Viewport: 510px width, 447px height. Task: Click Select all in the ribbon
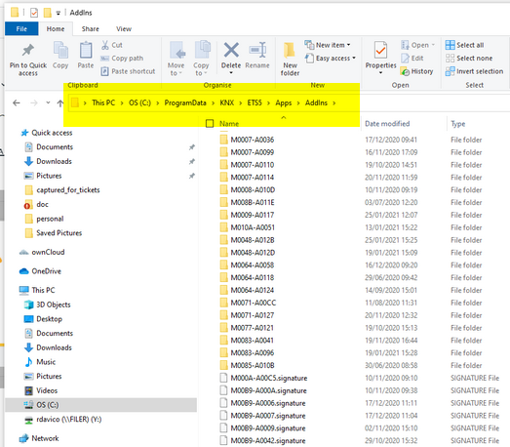tap(464, 45)
